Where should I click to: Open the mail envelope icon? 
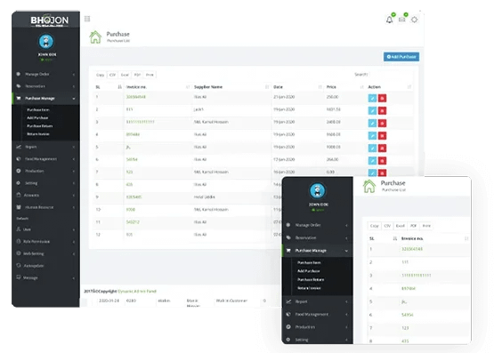(401, 20)
